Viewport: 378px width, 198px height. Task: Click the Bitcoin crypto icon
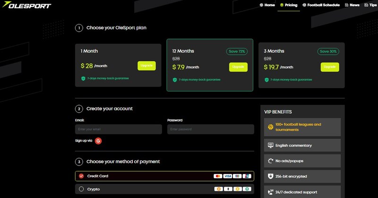(x=218, y=189)
